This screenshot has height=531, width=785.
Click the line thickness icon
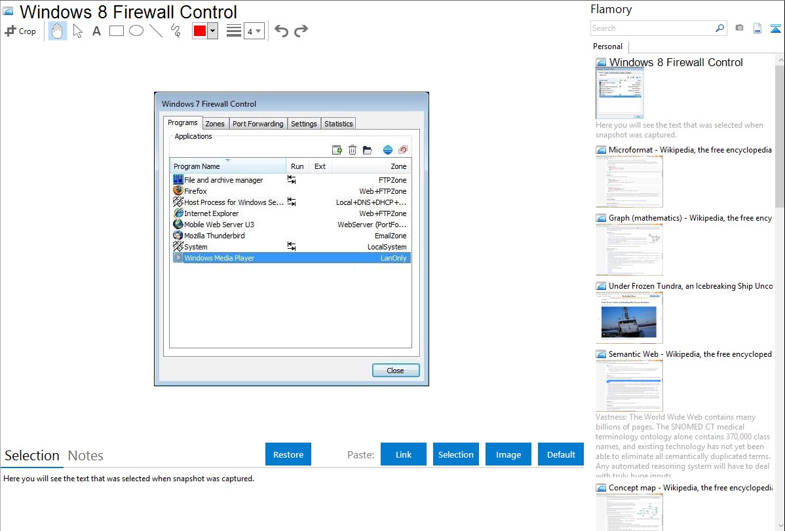pos(234,31)
